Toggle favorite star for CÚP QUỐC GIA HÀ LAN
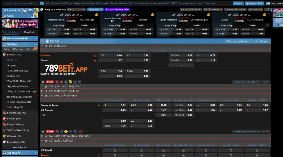Screen dimensions: 283x157 [x=46, y=141]
